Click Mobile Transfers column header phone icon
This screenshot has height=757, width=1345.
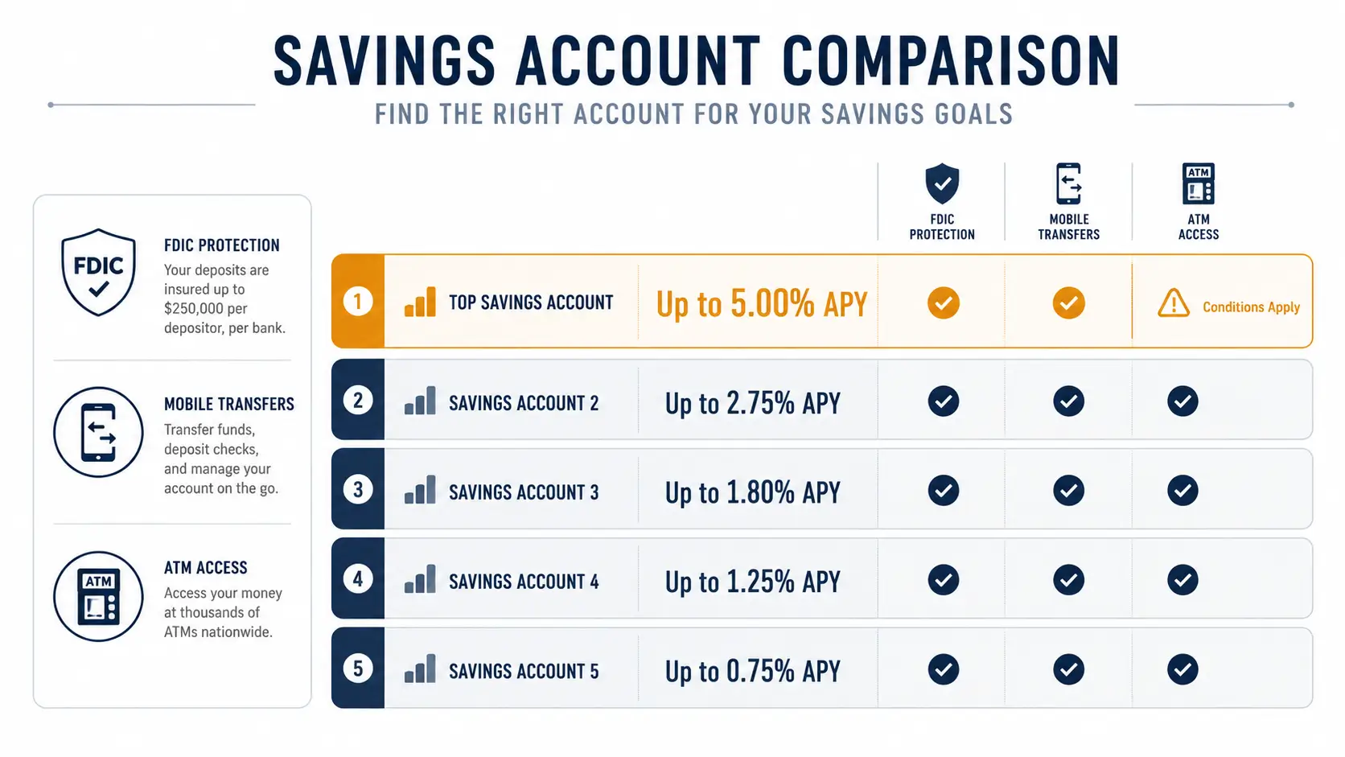[x=1068, y=183]
